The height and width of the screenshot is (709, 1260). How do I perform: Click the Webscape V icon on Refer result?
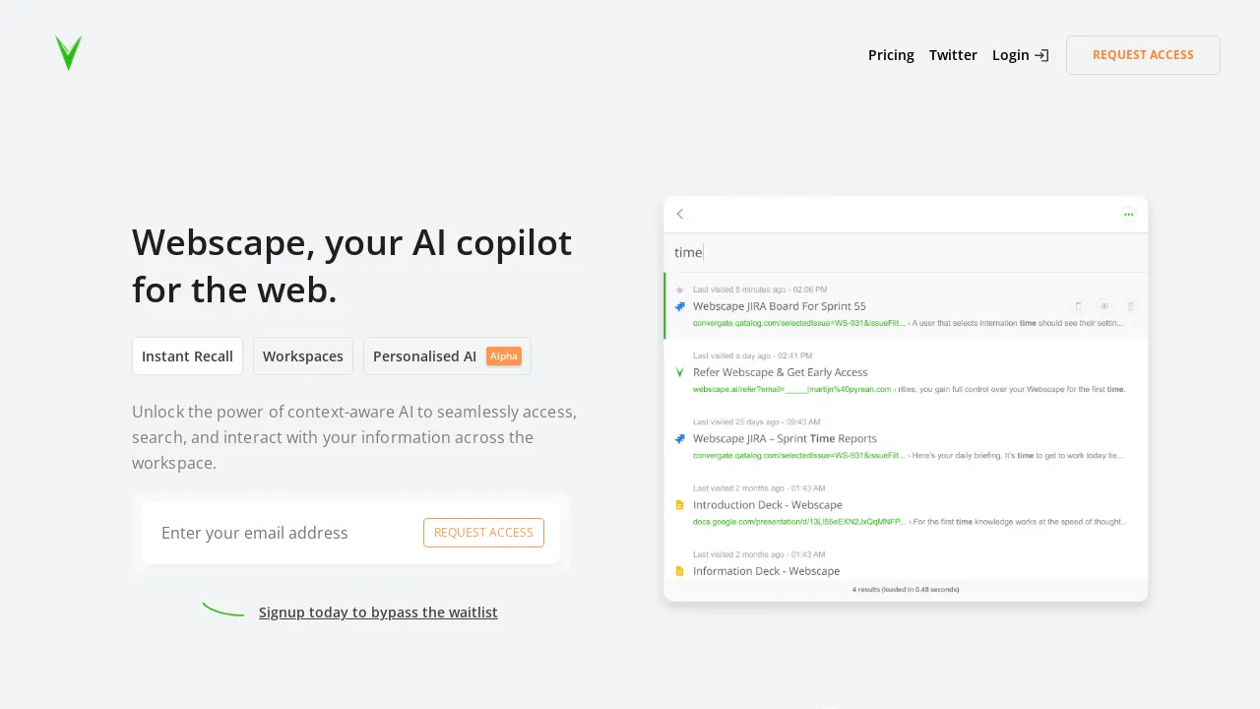(680, 372)
